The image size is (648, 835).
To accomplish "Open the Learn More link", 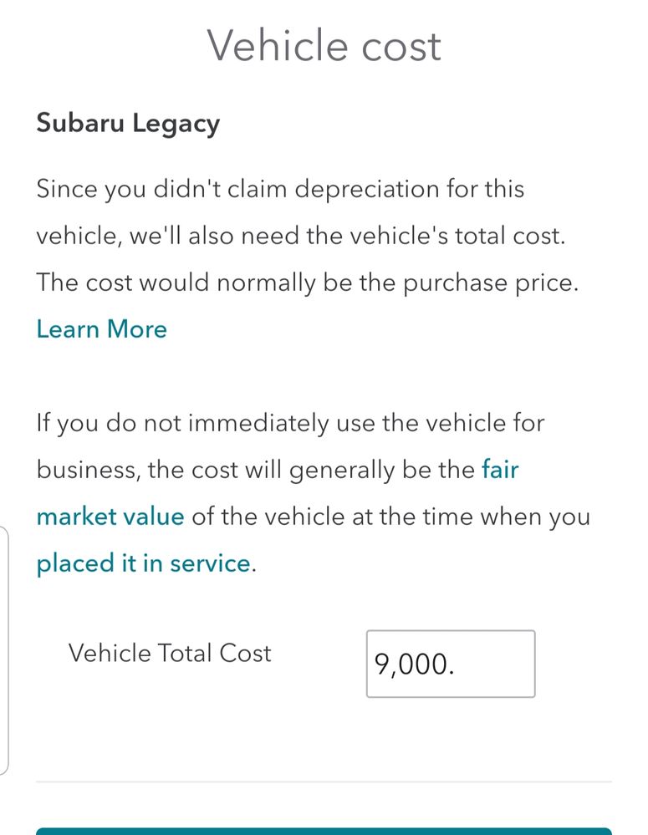I will coord(101,329).
